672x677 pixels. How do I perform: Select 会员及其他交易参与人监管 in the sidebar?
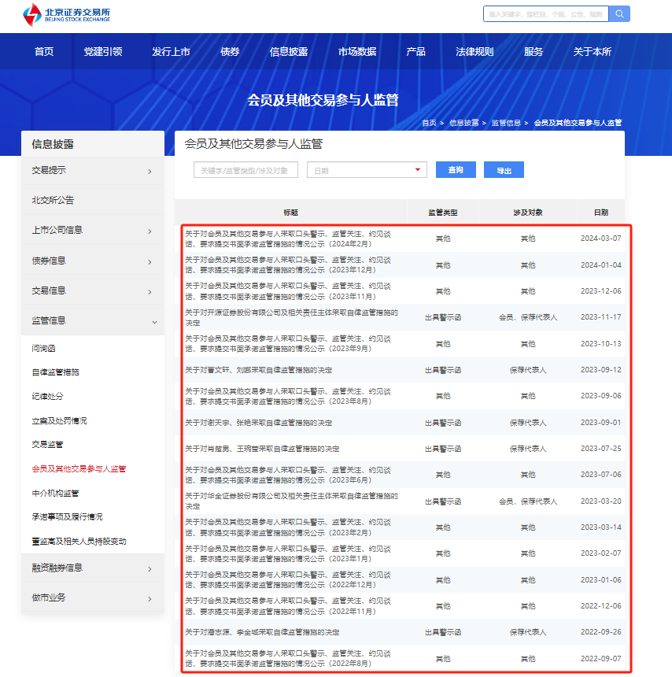(79, 468)
